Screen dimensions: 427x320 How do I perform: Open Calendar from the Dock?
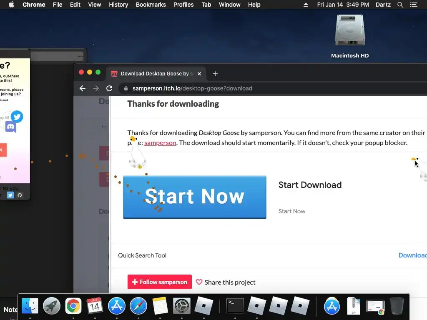[x=95, y=306]
